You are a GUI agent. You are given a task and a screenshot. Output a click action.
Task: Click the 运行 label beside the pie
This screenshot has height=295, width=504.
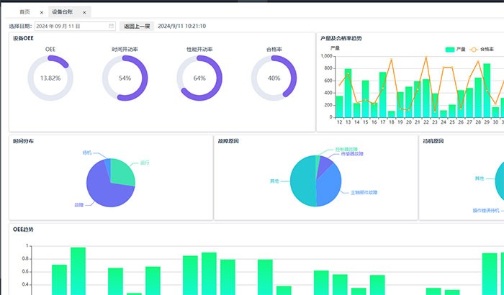coord(145,163)
